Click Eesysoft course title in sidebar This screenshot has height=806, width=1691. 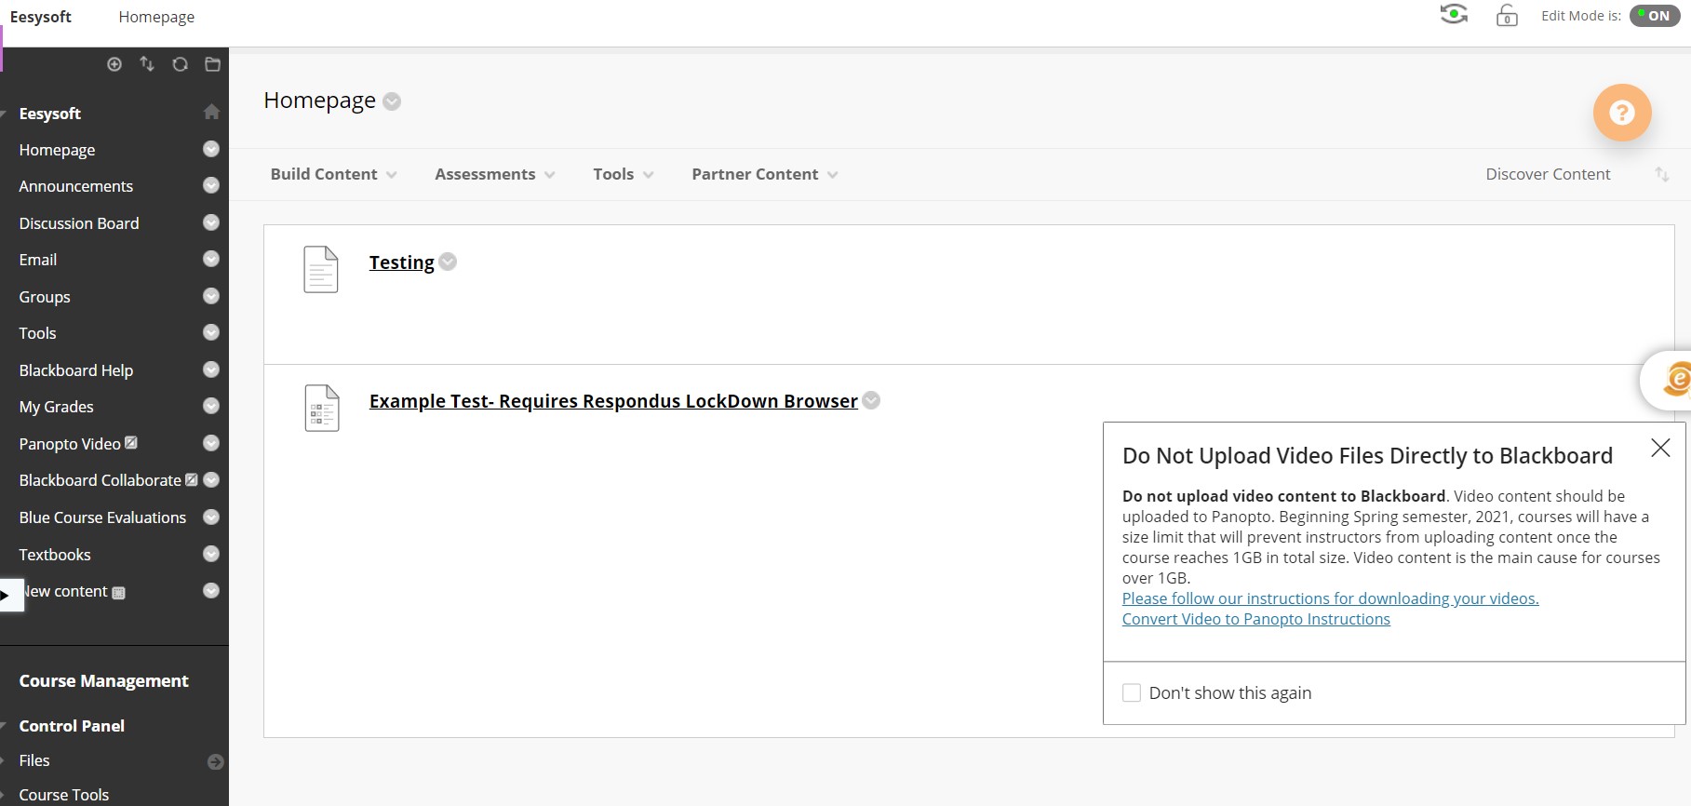coord(50,114)
